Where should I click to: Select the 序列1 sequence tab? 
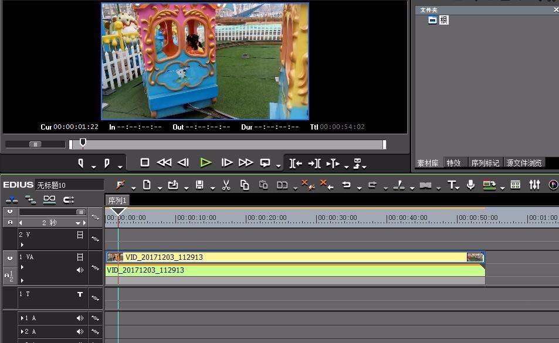[117, 200]
